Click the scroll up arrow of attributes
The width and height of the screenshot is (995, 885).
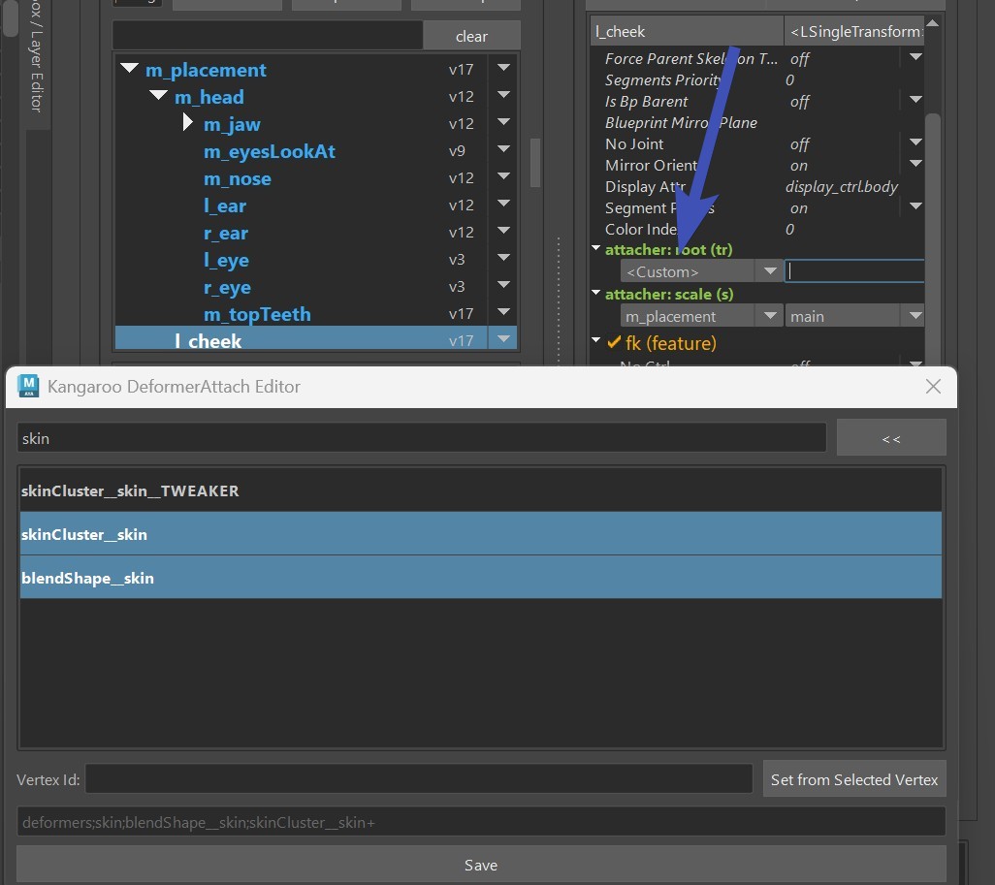click(932, 23)
